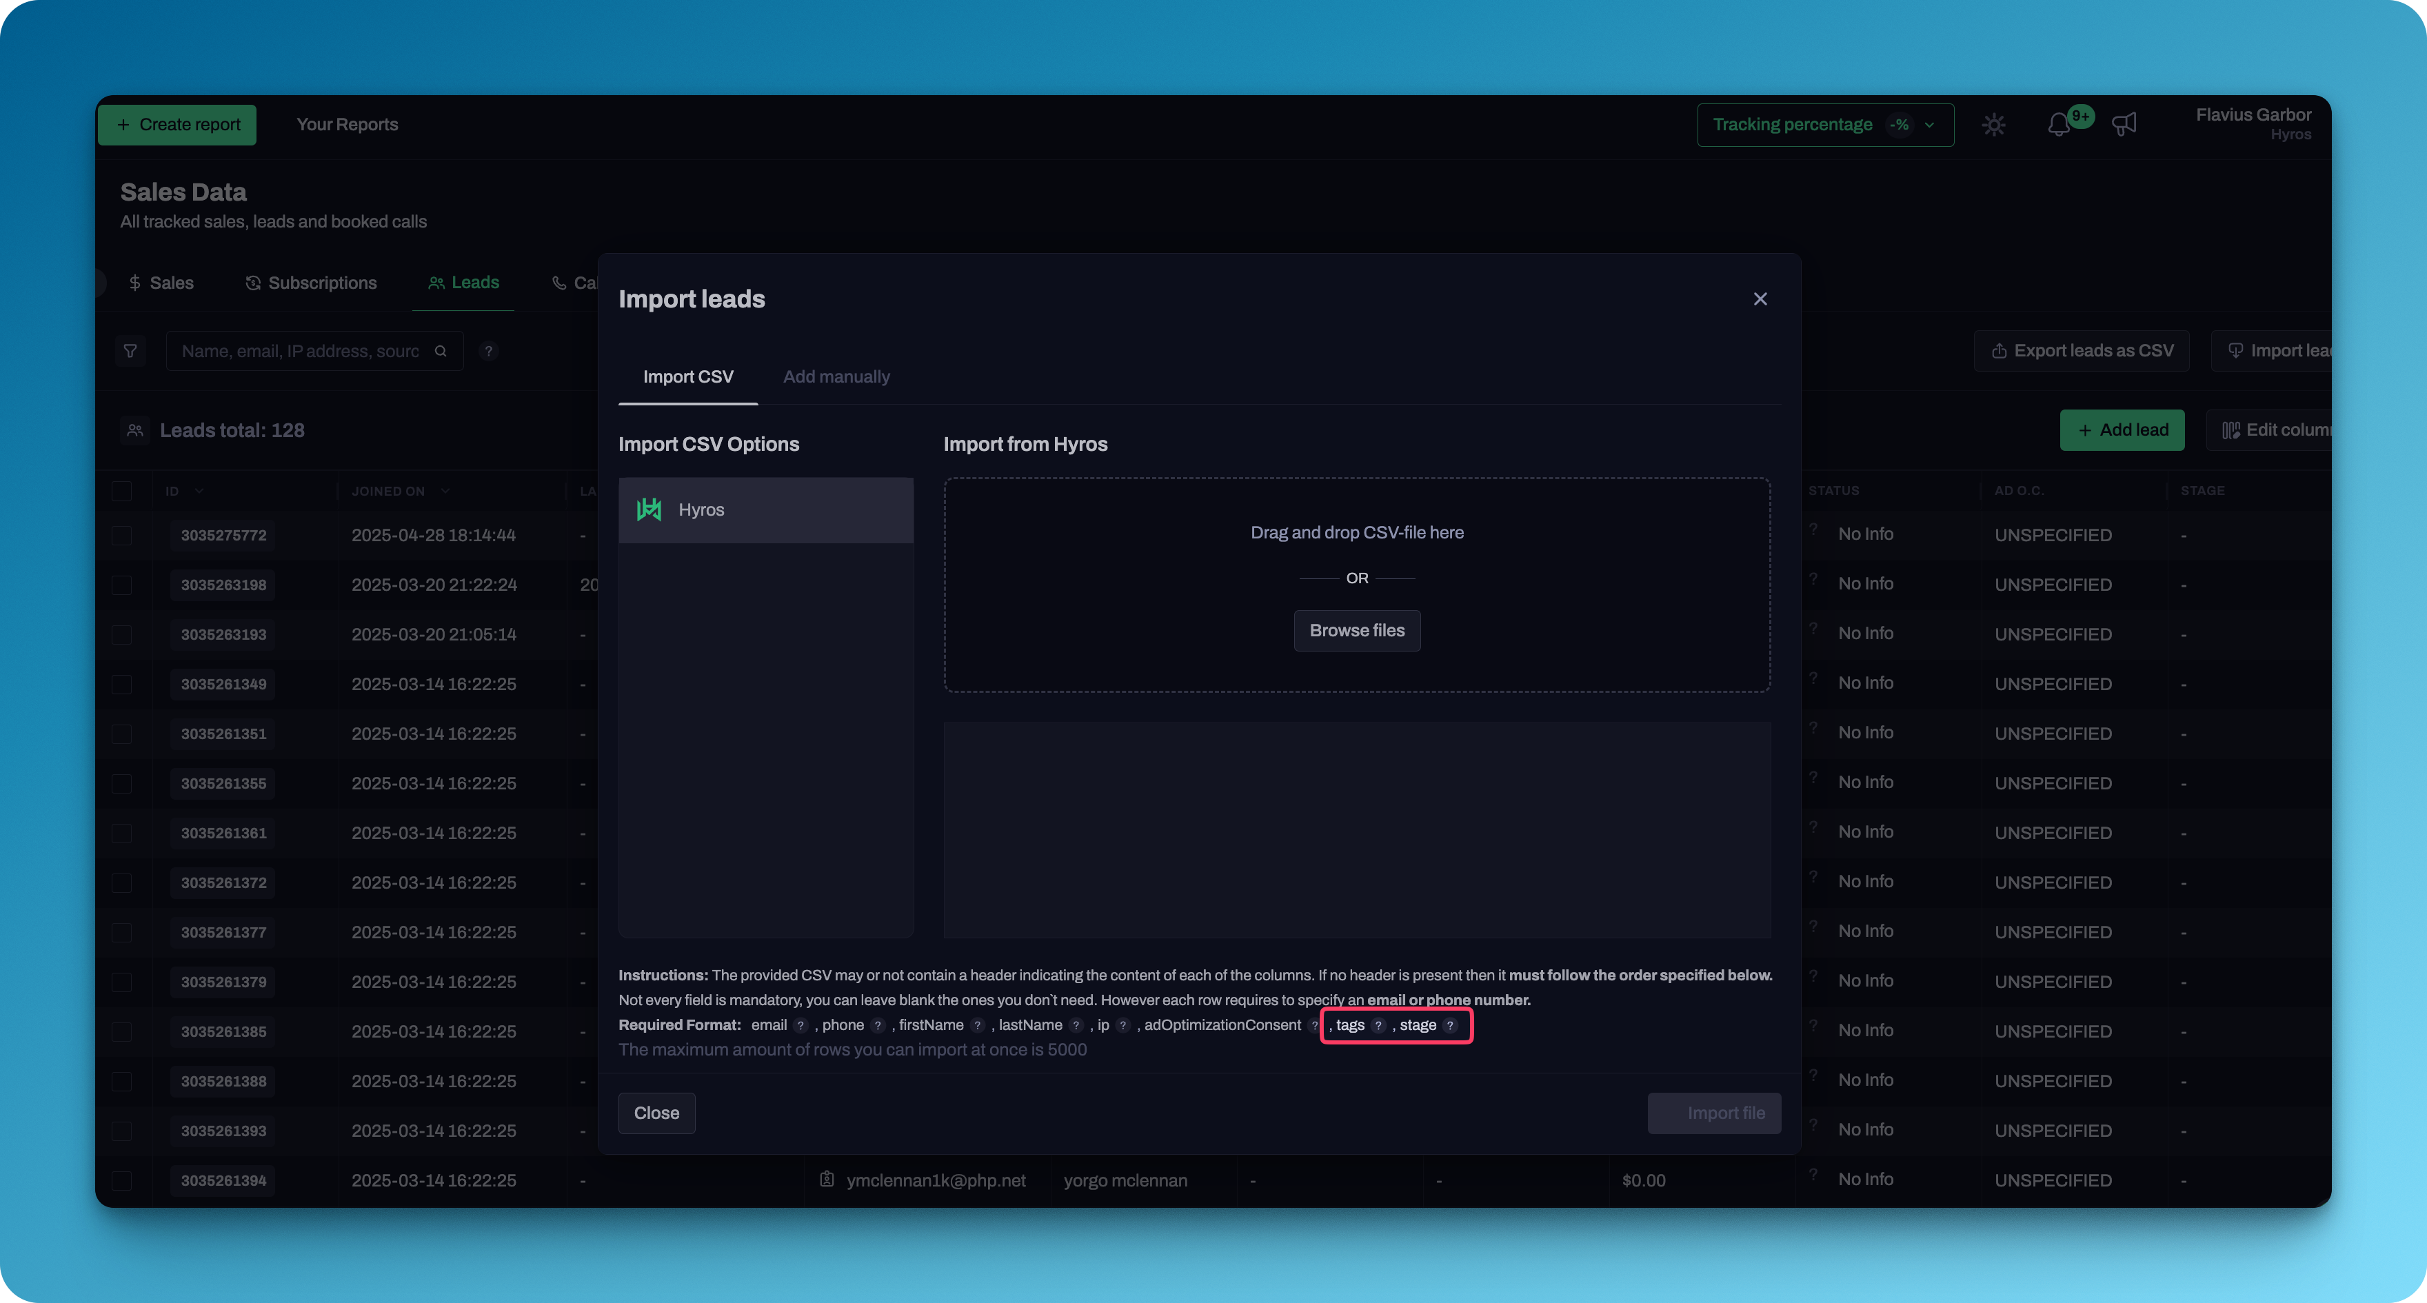
Task: Click the help icon next to email
Action: 800,1025
